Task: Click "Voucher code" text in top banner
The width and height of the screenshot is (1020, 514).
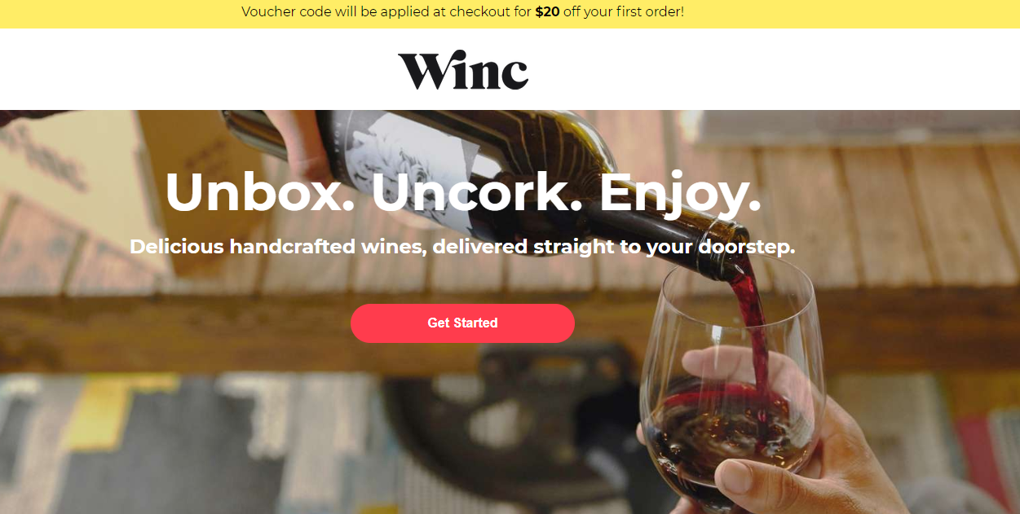Action: (285, 12)
